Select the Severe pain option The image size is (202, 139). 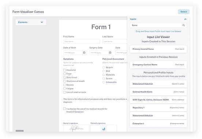tap(104, 78)
